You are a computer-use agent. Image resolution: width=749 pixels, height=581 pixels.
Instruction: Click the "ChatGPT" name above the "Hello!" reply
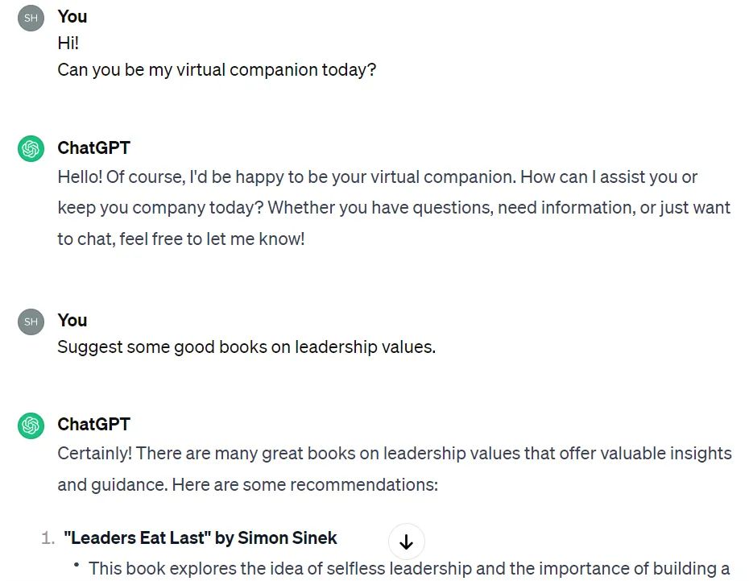[93, 148]
